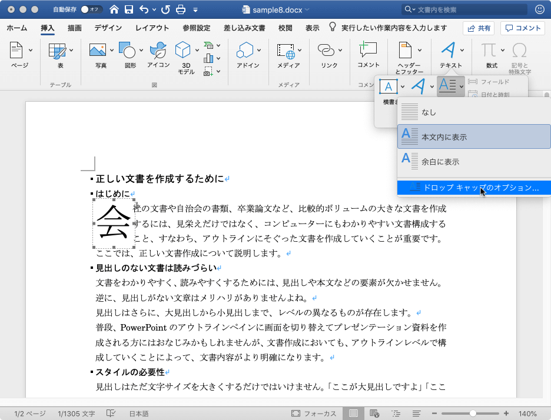The image size is (551, 420).
Task: Click the コメント button at top right
Action: [x=523, y=28]
